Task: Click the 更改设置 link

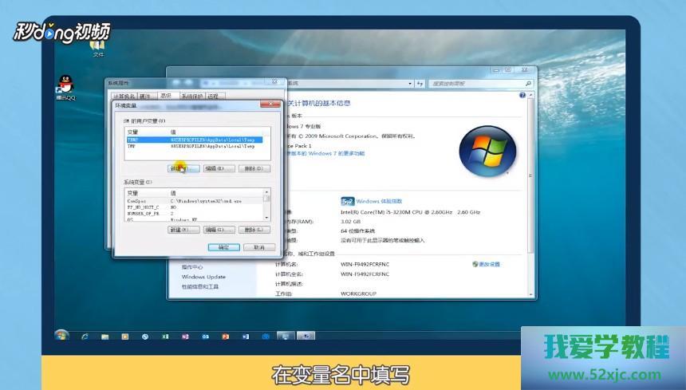Action: point(489,264)
